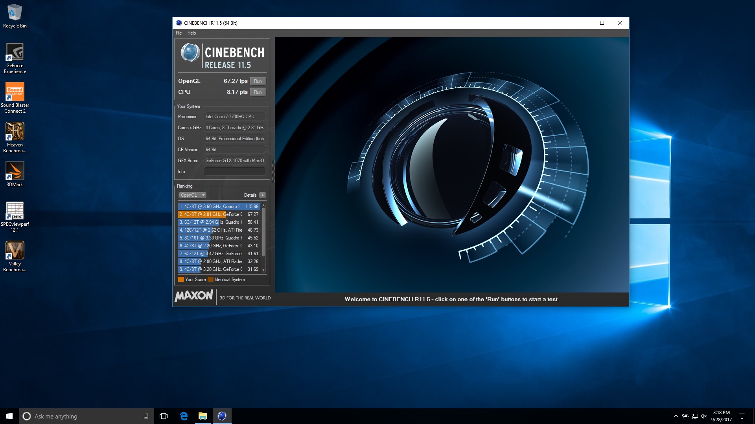Screen dimensions: 755x424
Task: Expand ranking Details arrow button
Action: coord(263,195)
